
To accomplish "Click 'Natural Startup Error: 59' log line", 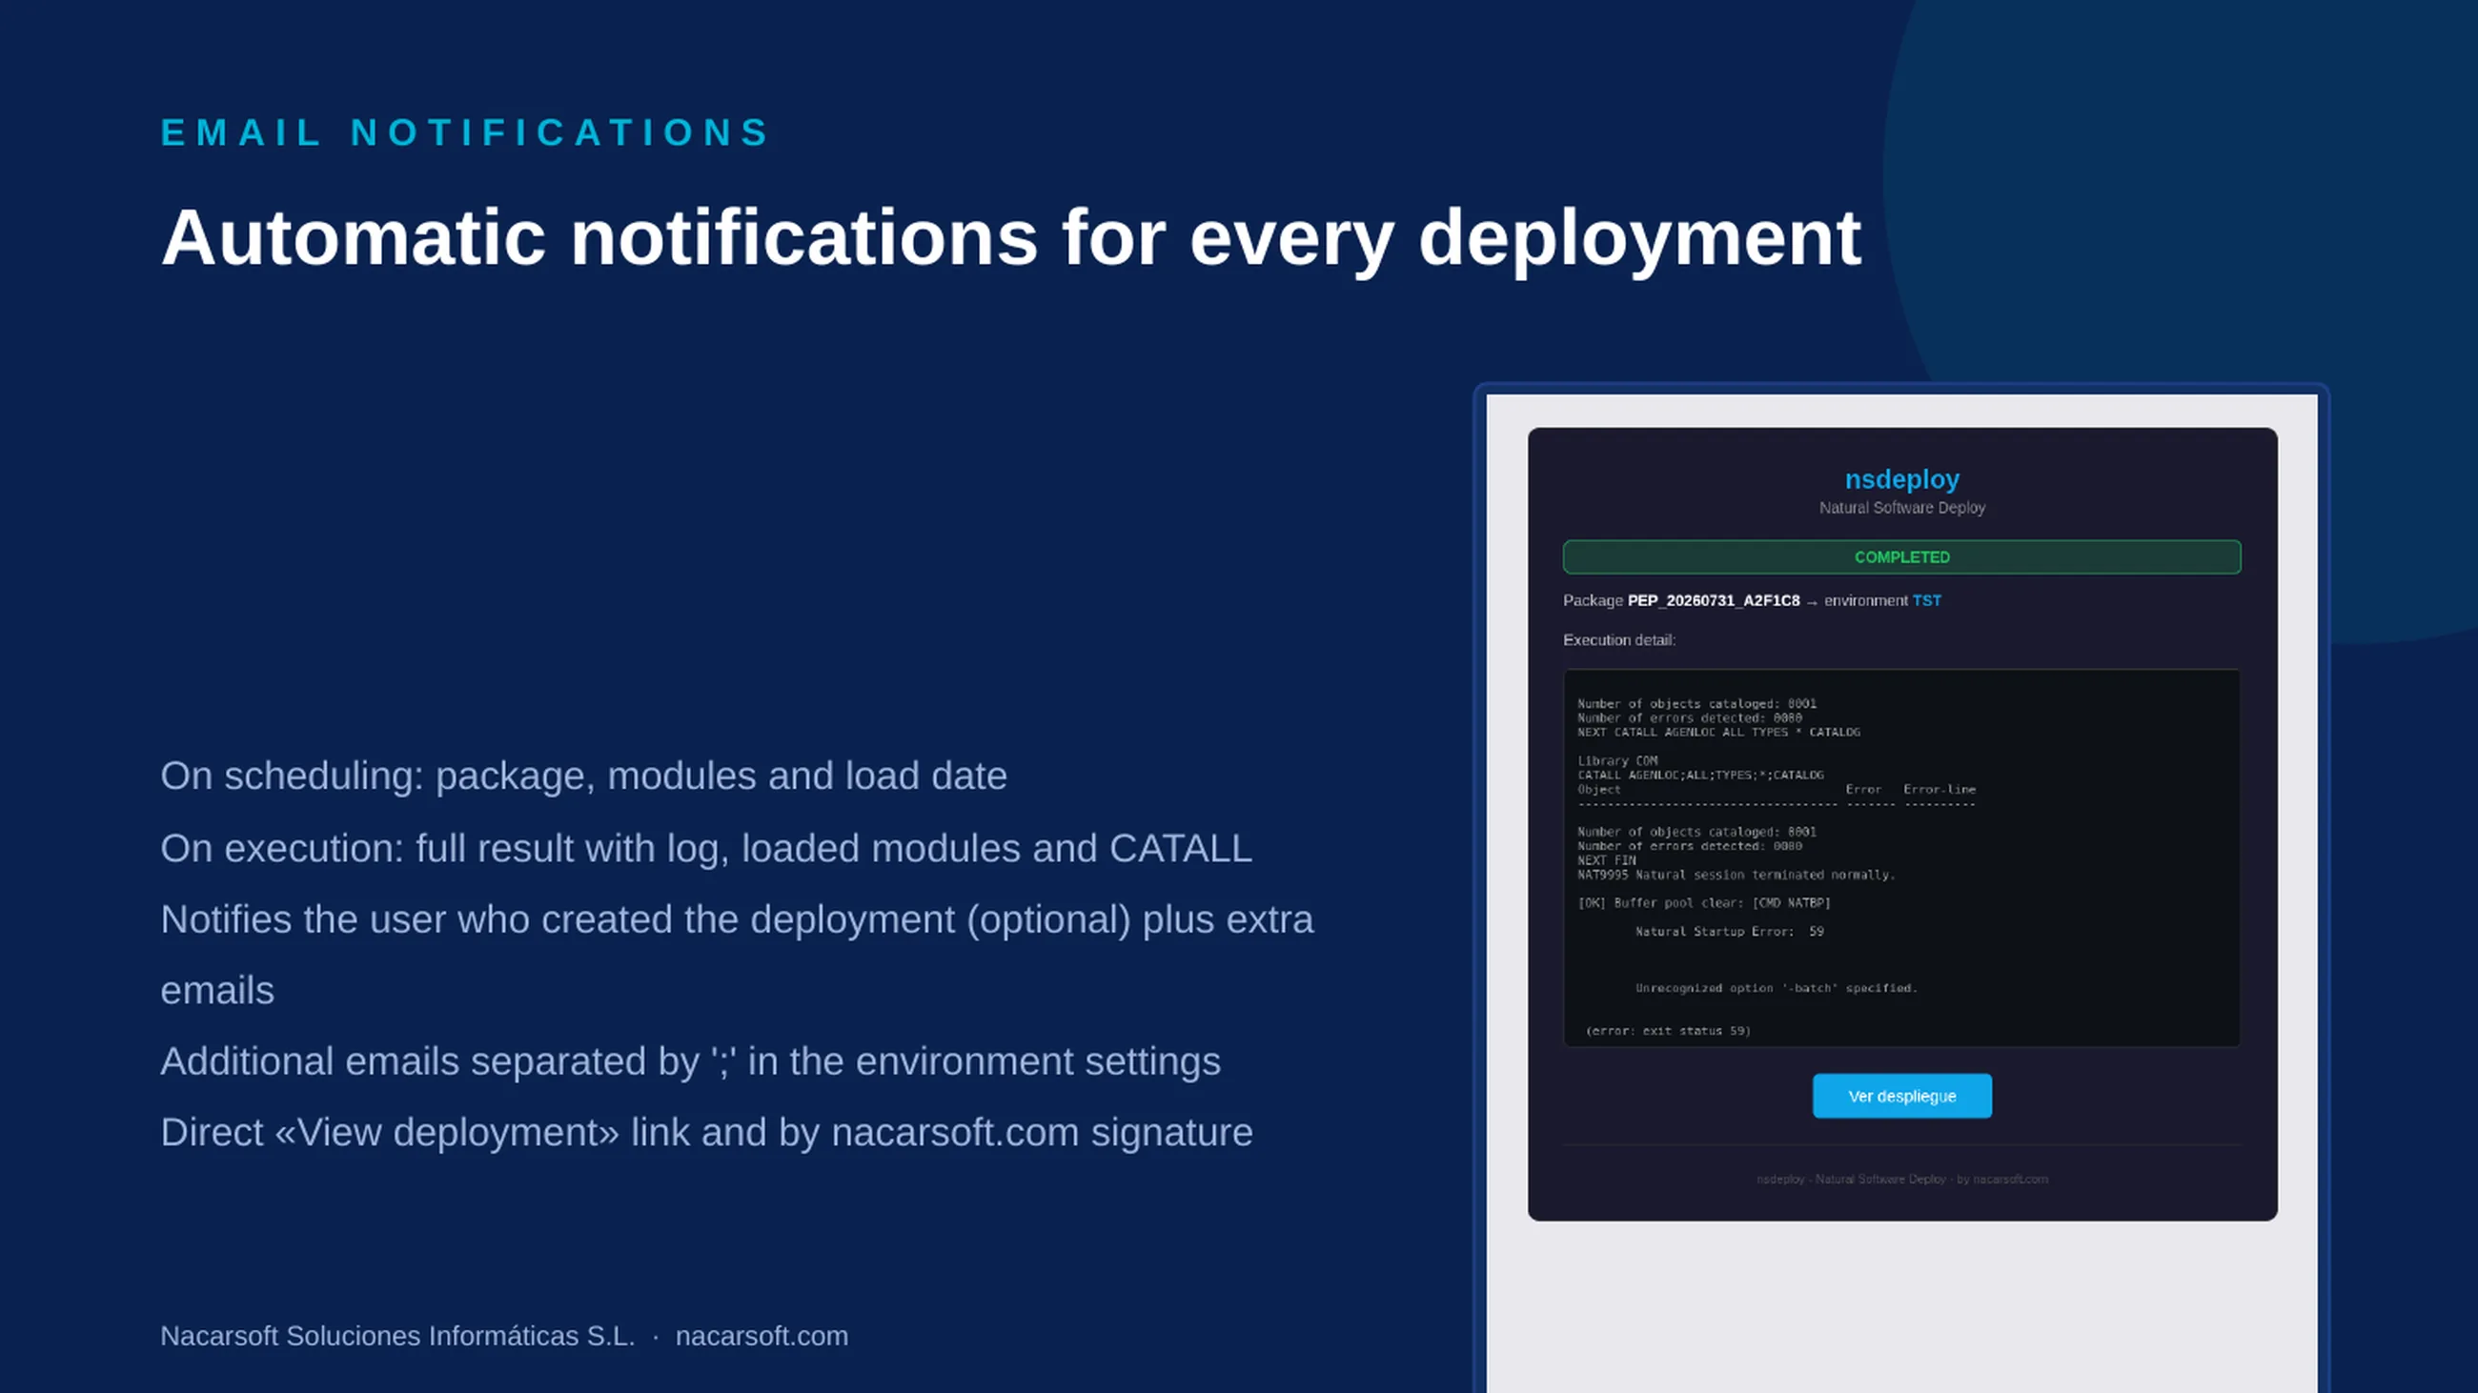I will (1730, 932).
